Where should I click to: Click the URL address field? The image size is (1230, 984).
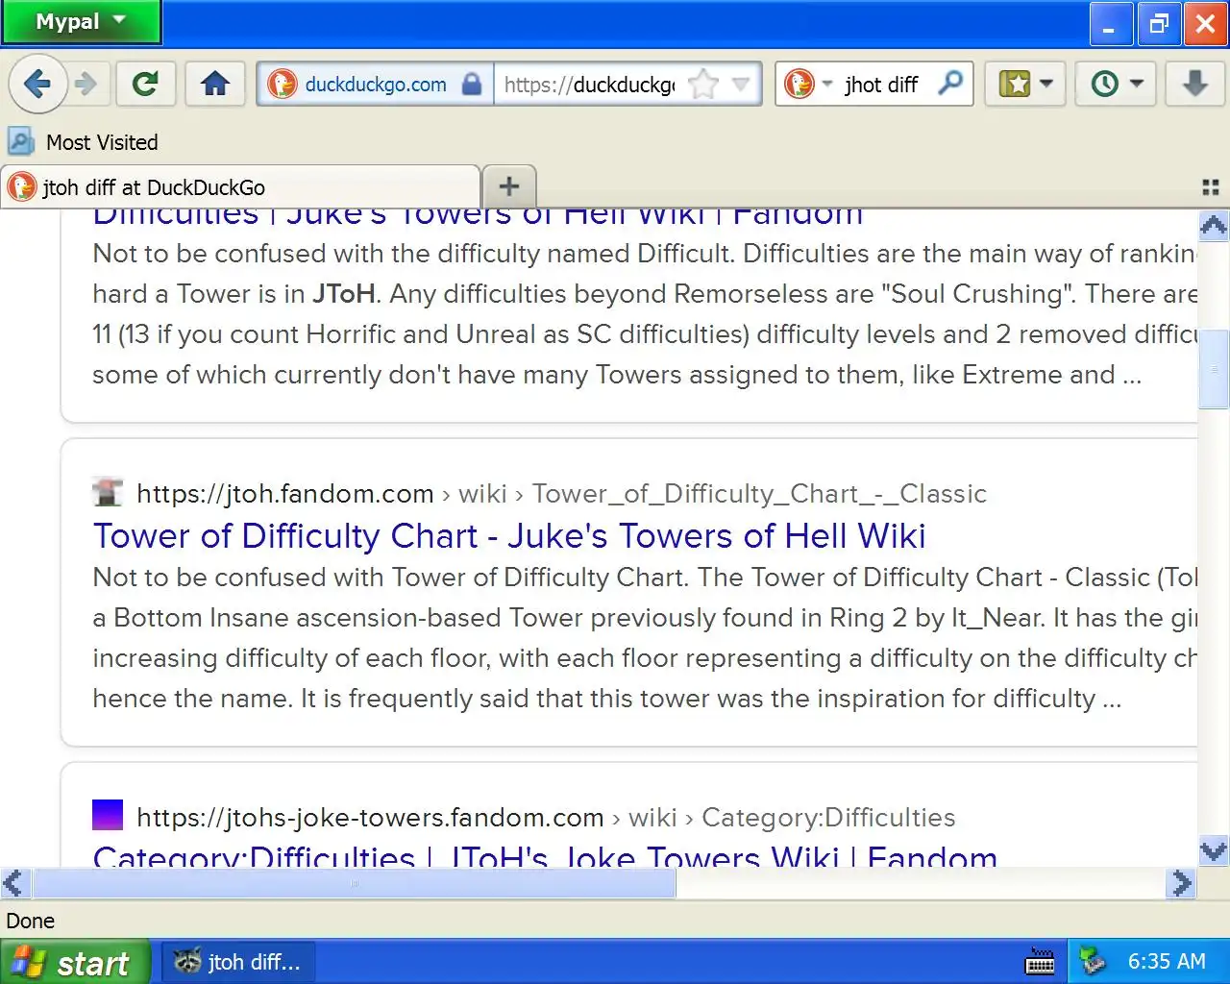[x=590, y=85]
